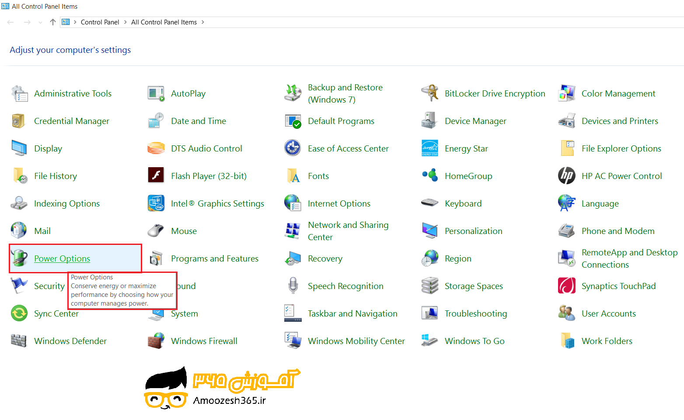Go up one level with Up arrow

[x=53, y=22]
